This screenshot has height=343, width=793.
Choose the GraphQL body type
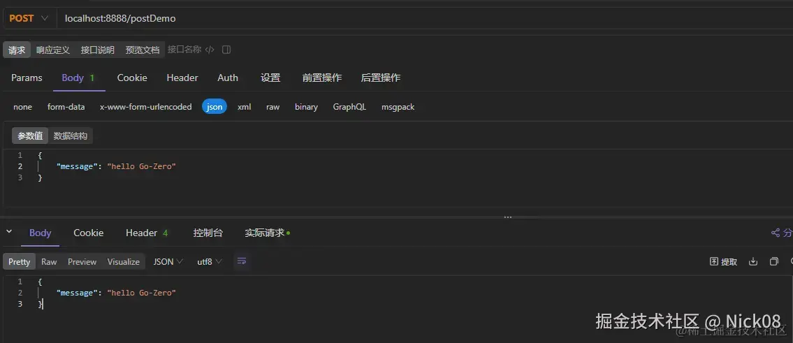pyautogui.click(x=349, y=107)
